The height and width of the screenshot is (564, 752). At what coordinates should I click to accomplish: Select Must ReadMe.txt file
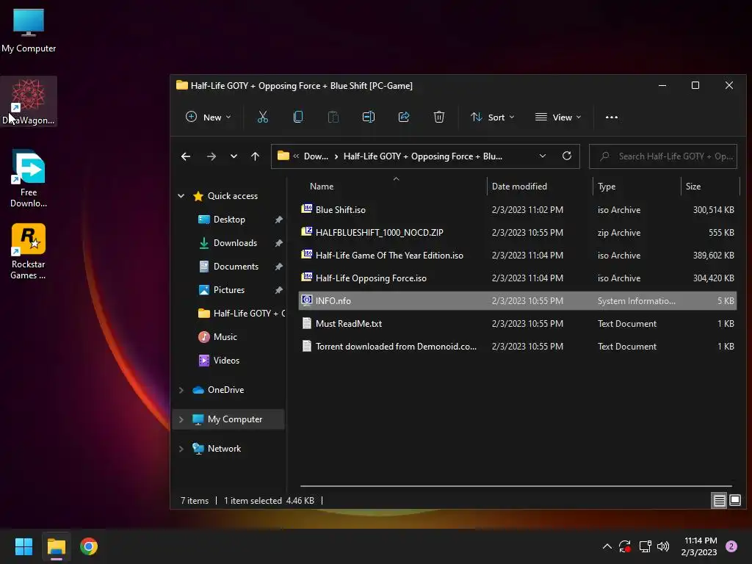pos(518,324)
